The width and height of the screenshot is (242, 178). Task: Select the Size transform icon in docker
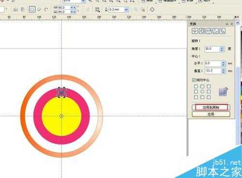[x=215, y=31]
